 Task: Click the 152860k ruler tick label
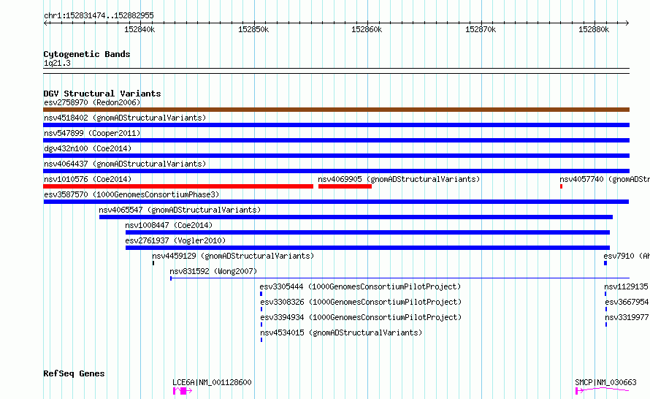(367, 29)
